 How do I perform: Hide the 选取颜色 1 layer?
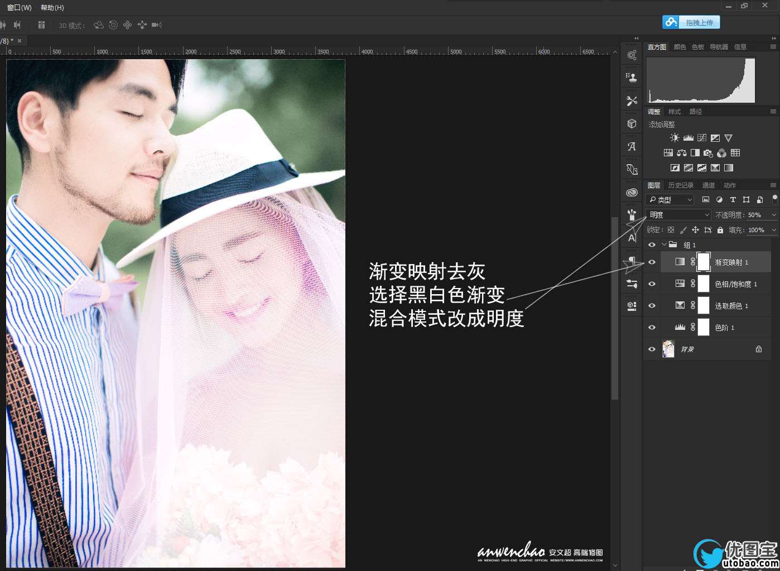[652, 305]
